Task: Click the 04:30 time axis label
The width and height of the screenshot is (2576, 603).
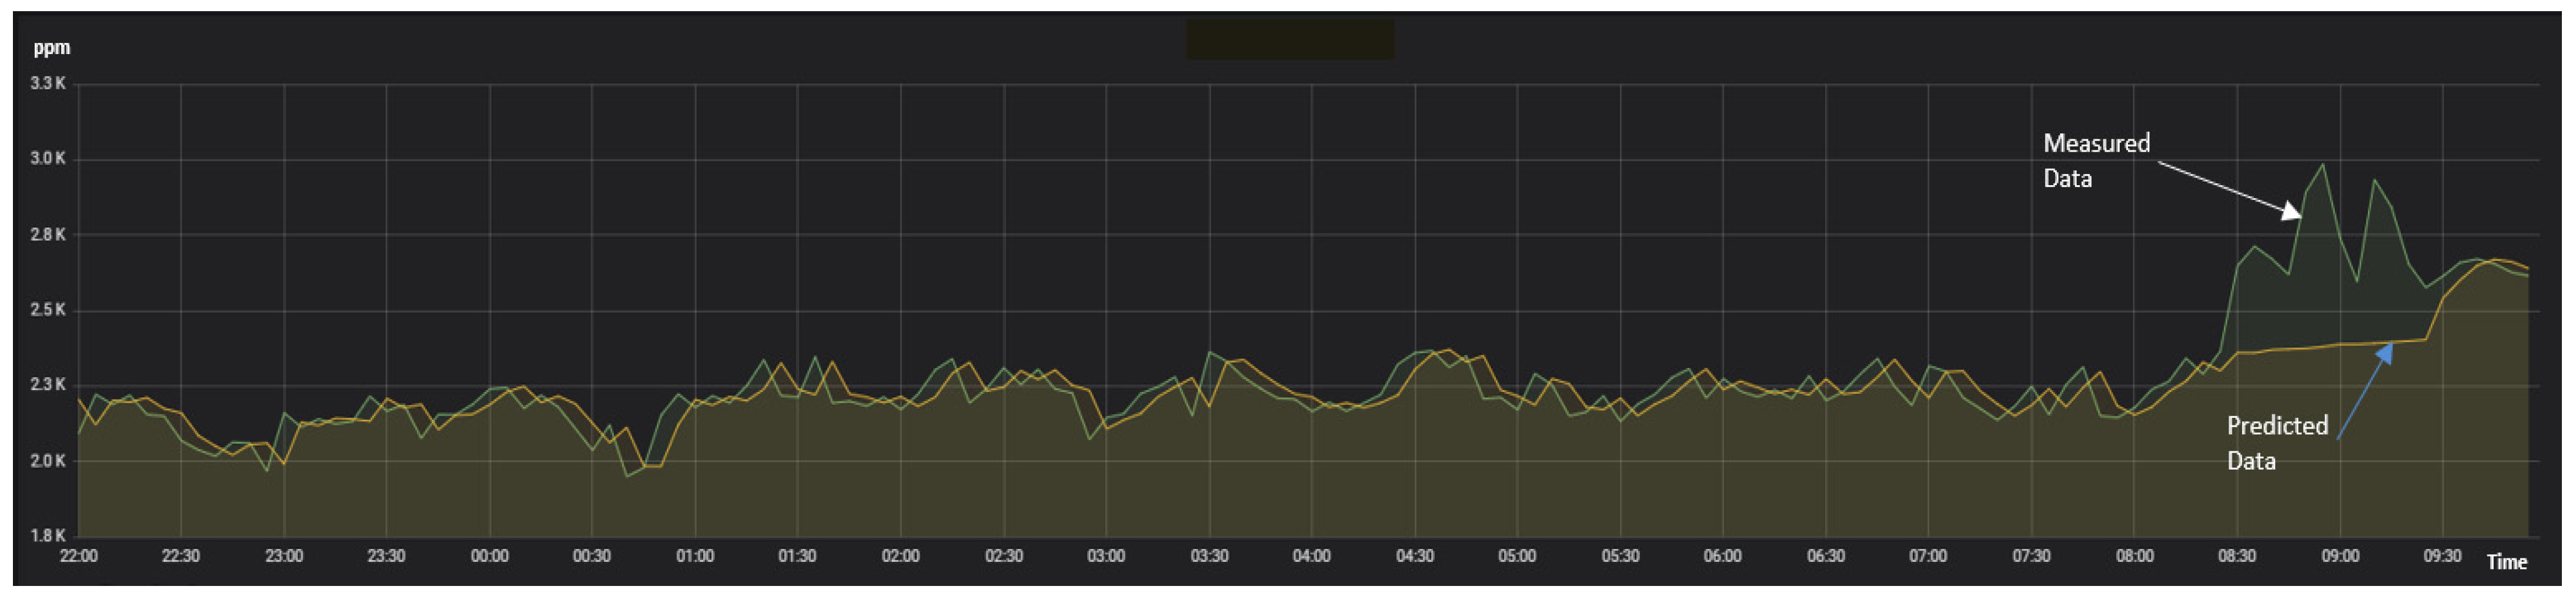Action: click(x=1414, y=556)
